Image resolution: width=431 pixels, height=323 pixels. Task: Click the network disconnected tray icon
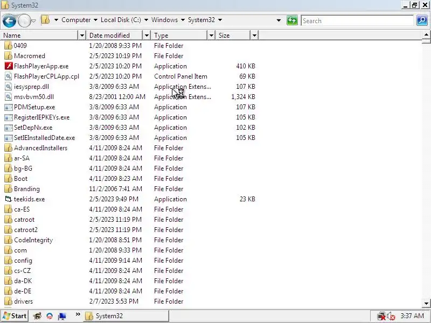click(381, 317)
